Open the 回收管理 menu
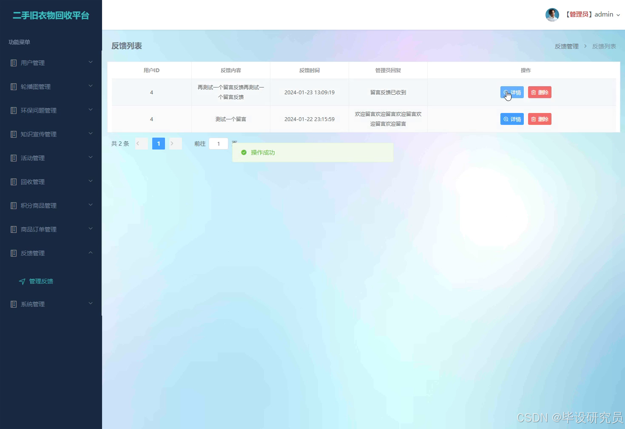Viewport: 625px width, 429px height. pyautogui.click(x=51, y=182)
